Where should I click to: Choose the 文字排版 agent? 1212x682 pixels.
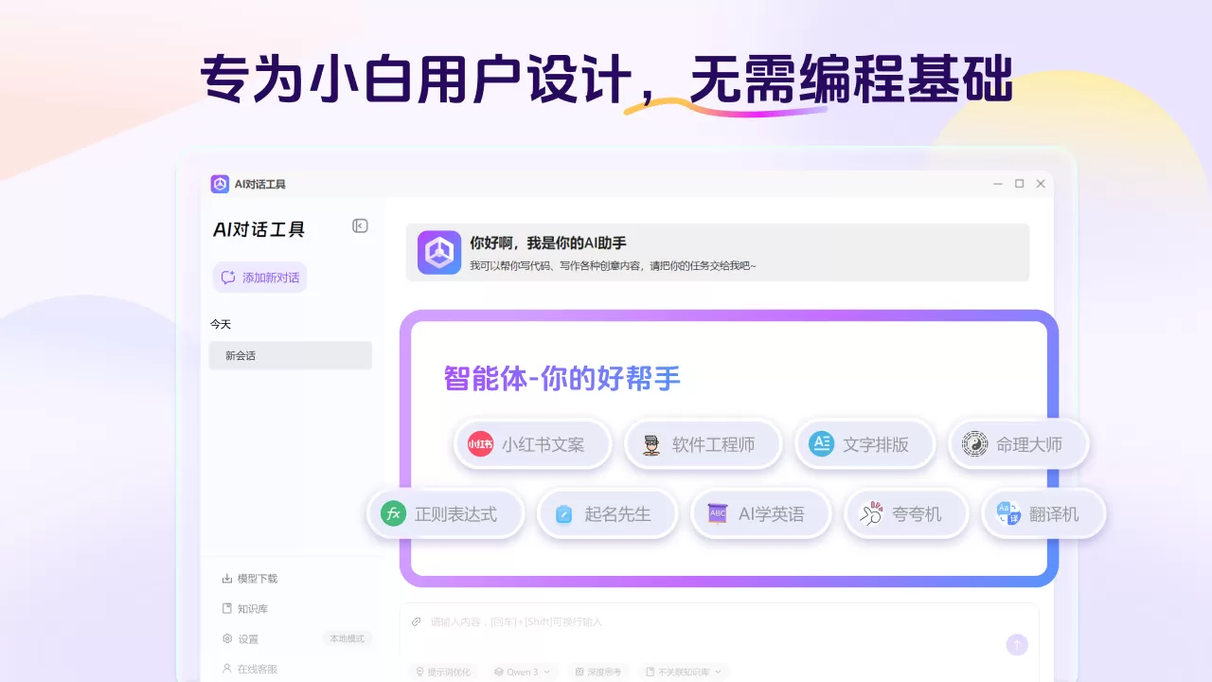(865, 444)
